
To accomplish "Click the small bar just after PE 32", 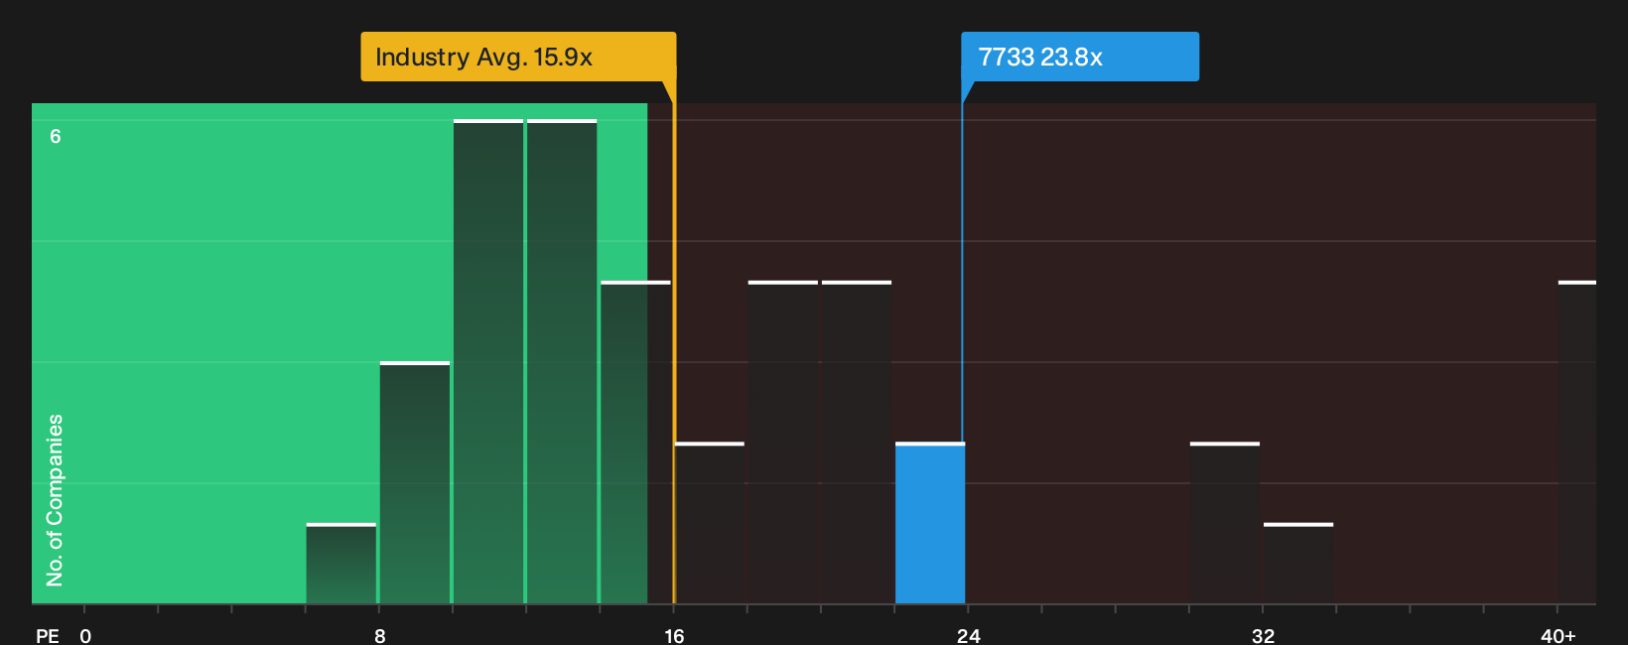I will (x=1298, y=564).
